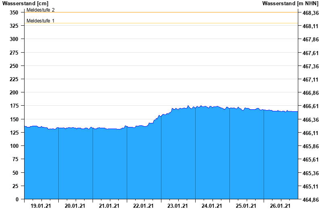Click the 464,86 value on right axis
322x221 pixels.
(310, 200)
